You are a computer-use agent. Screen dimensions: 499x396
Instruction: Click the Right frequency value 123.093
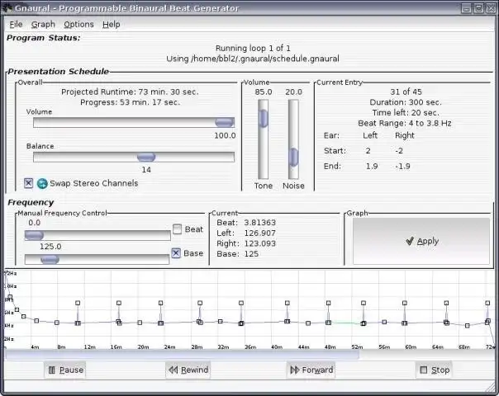(x=259, y=243)
